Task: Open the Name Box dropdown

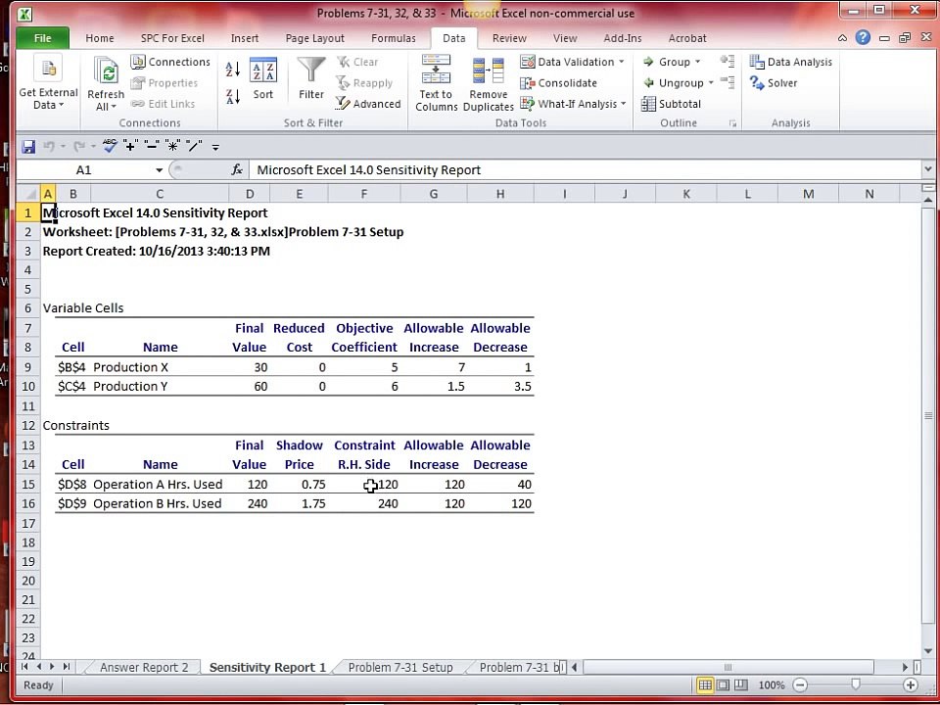Action: click(159, 170)
